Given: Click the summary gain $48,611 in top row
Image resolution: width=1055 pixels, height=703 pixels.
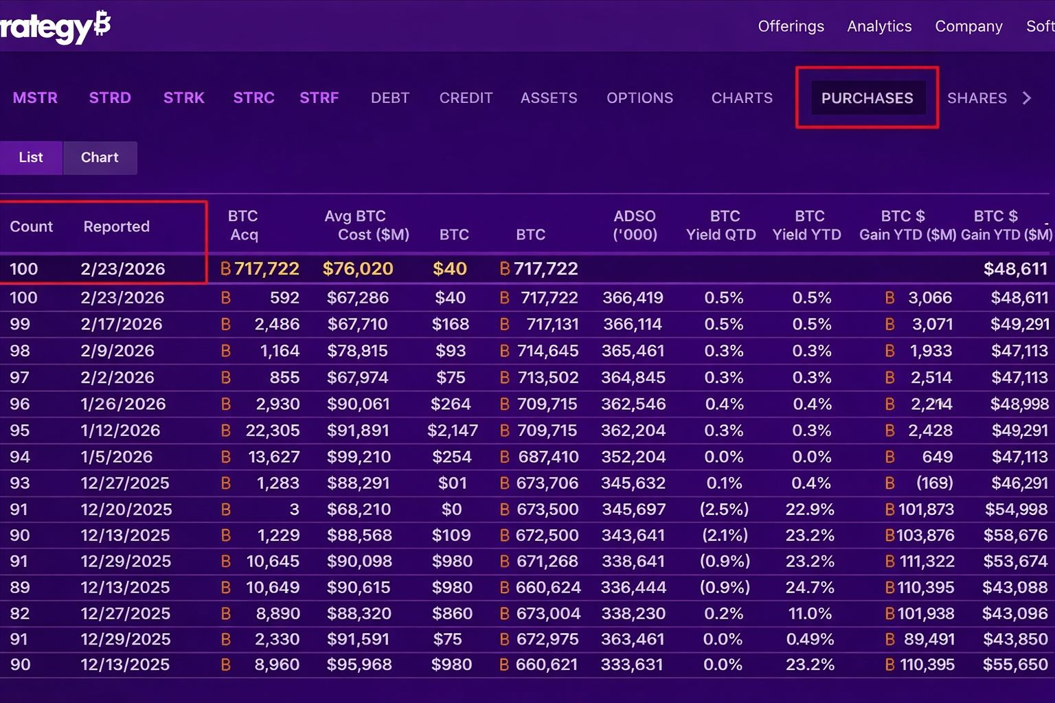Looking at the screenshot, I should (1016, 268).
